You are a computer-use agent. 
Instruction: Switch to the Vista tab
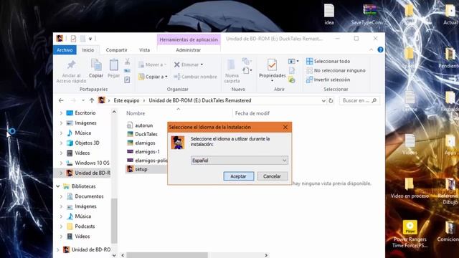pyautogui.click(x=144, y=50)
